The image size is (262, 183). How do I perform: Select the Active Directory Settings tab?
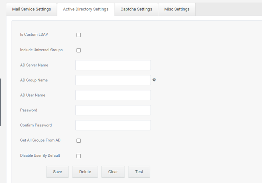pyautogui.click(x=86, y=9)
